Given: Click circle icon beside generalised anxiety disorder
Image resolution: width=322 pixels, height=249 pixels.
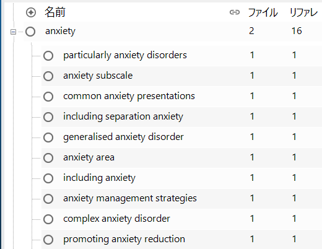Looking at the screenshot, I should (48, 138).
